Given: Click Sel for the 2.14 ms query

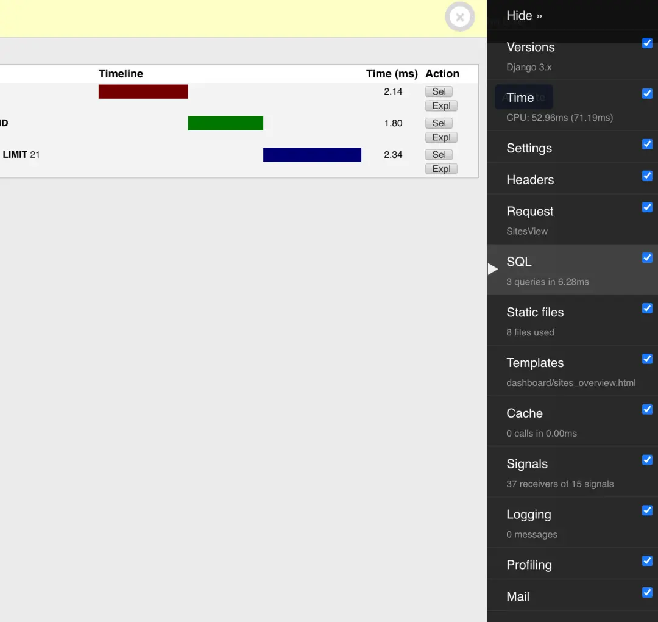Looking at the screenshot, I should pyautogui.click(x=439, y=91).
